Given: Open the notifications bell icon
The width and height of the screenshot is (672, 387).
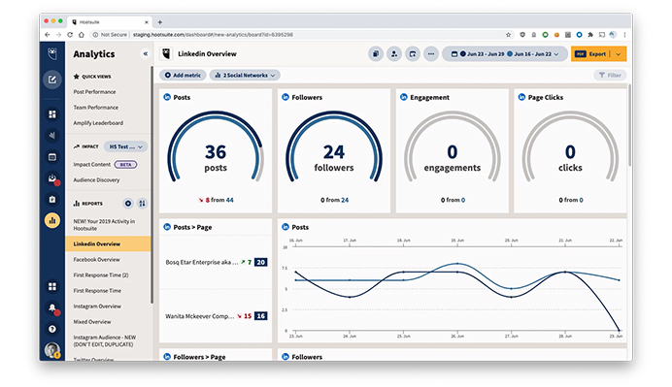Looking at the screenshot, I should click(52, 307).
